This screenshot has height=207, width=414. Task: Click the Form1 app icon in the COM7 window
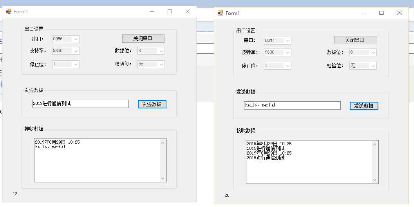point(220,13)
